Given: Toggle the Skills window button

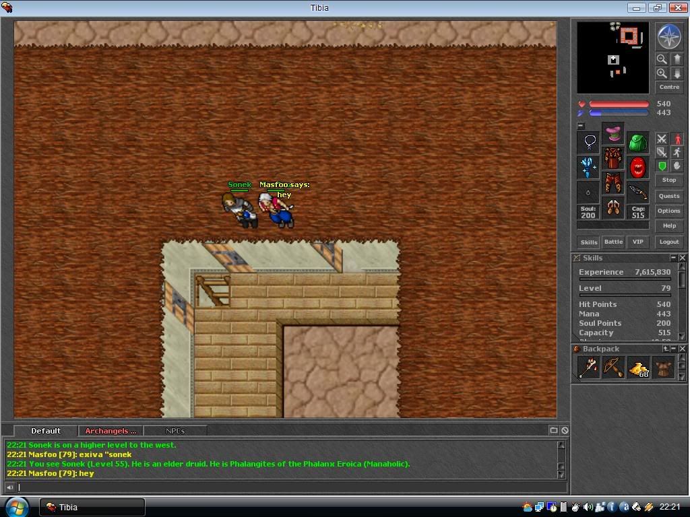Looking at the screenshot, I should coord(589,242).
